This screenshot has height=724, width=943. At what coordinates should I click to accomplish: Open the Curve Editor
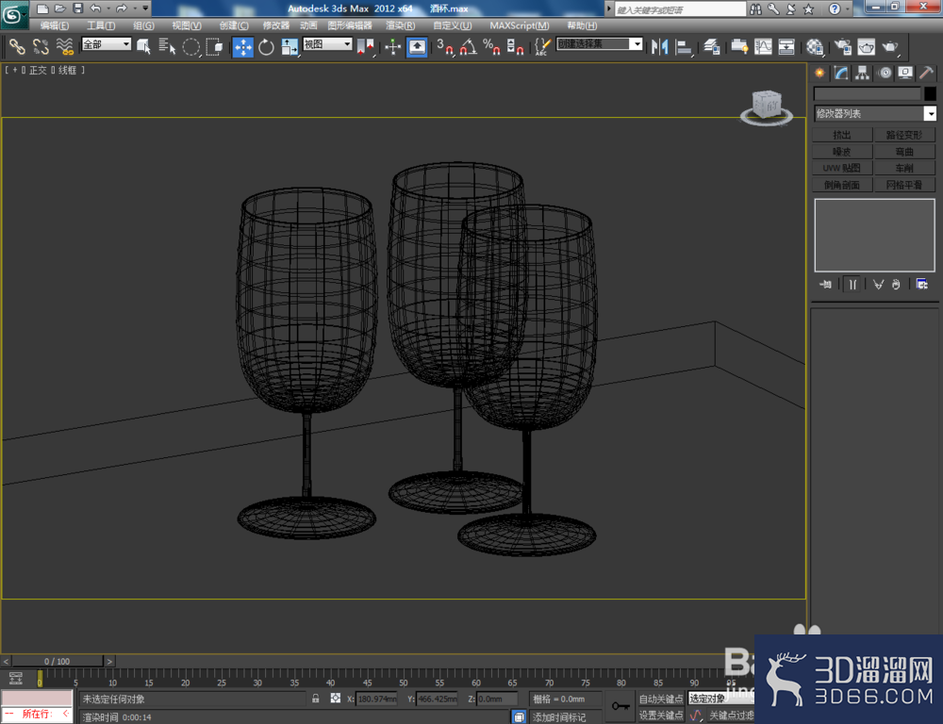coord(763,47)
